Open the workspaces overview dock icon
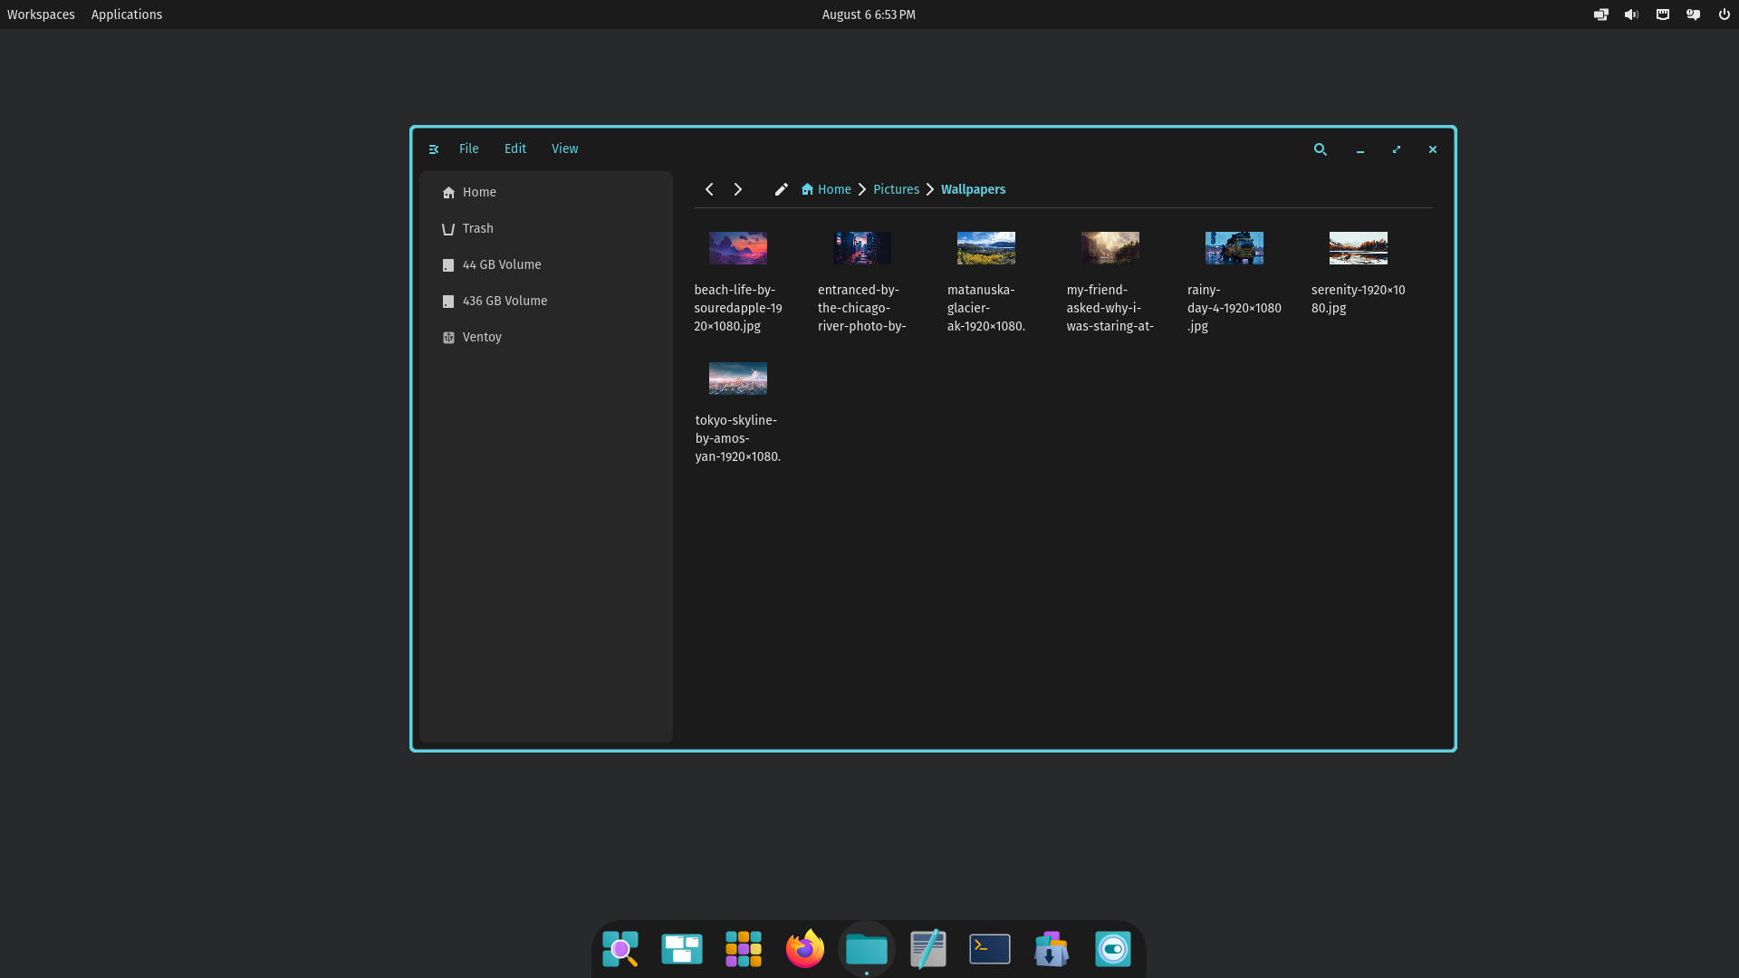 pos(682,949)
